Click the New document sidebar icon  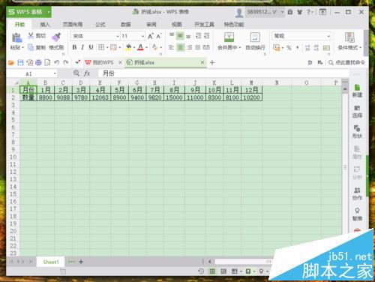point(357,88)
